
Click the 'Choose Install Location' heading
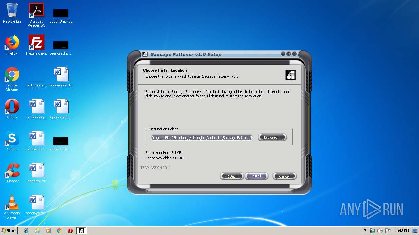[x=165, y=70]
